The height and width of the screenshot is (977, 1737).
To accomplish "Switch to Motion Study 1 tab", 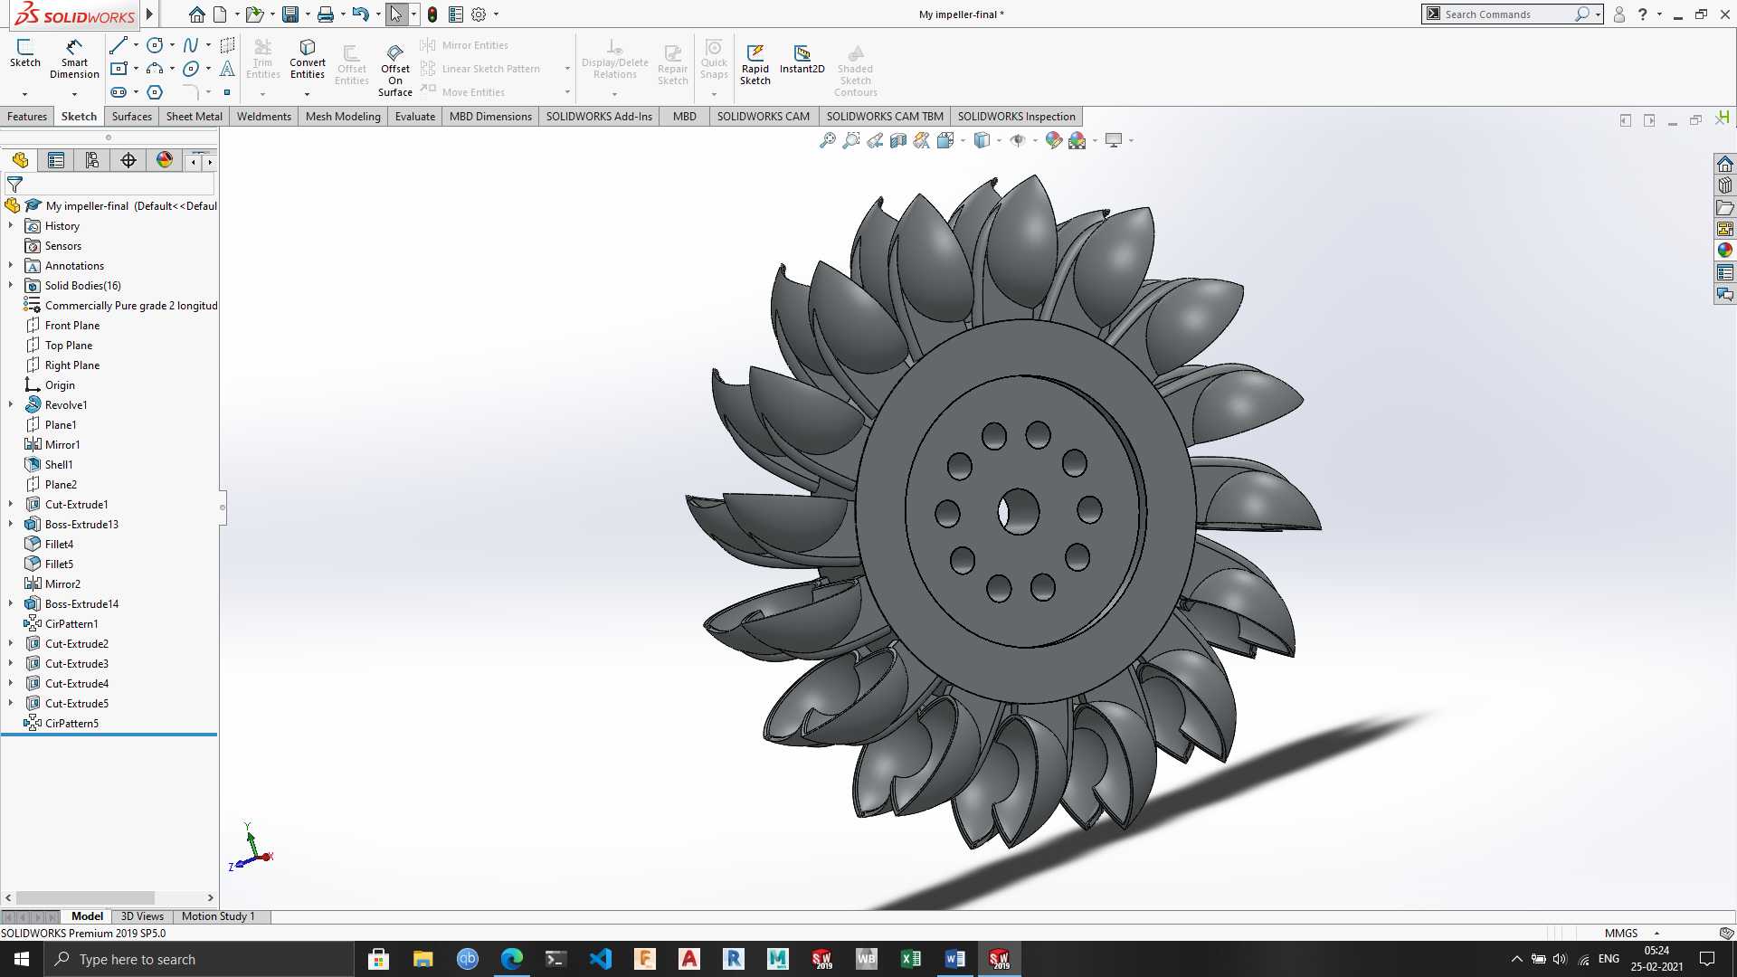I will click(218, 916).
